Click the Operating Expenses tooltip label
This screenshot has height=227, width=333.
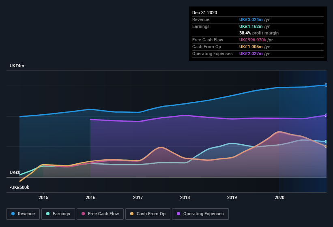pyautogui.click(x=213, y=54)
